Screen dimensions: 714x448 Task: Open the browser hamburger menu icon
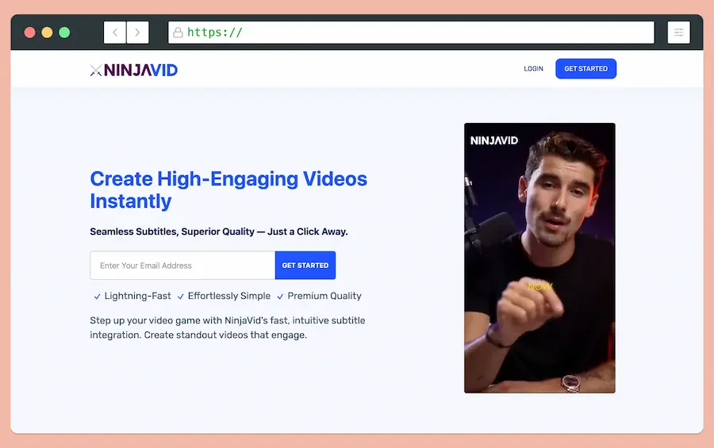678,33
